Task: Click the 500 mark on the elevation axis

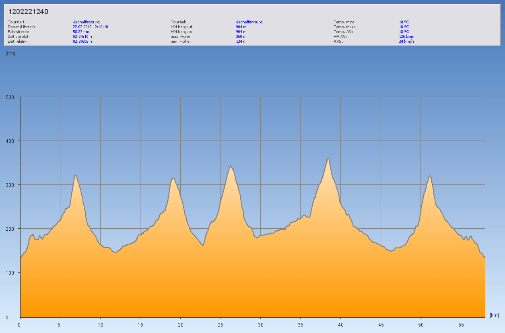Action: pyautogui.click(x=9, y=97)
